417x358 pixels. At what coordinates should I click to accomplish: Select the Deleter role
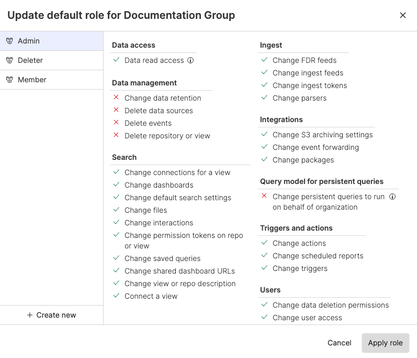[51, 60]
